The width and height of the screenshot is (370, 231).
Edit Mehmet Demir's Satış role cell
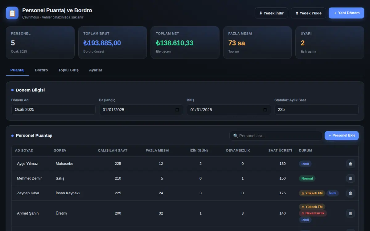click(67, 179)
